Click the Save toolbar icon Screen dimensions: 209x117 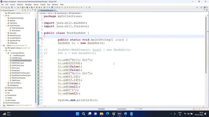[6, 7]
